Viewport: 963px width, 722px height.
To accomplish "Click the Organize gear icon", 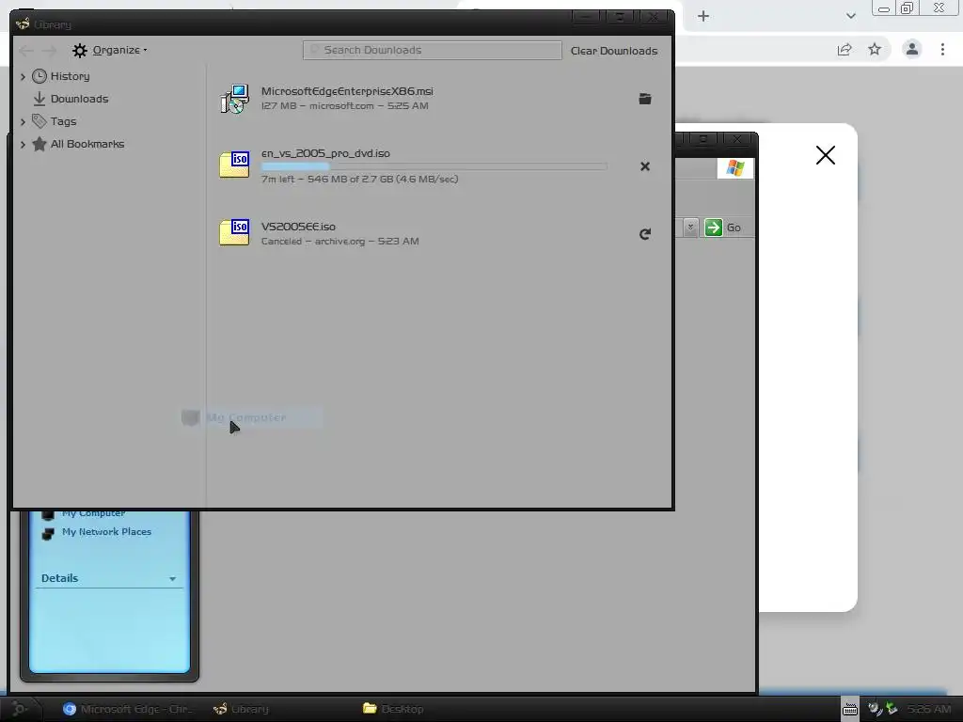I will (x=79, y=51).
